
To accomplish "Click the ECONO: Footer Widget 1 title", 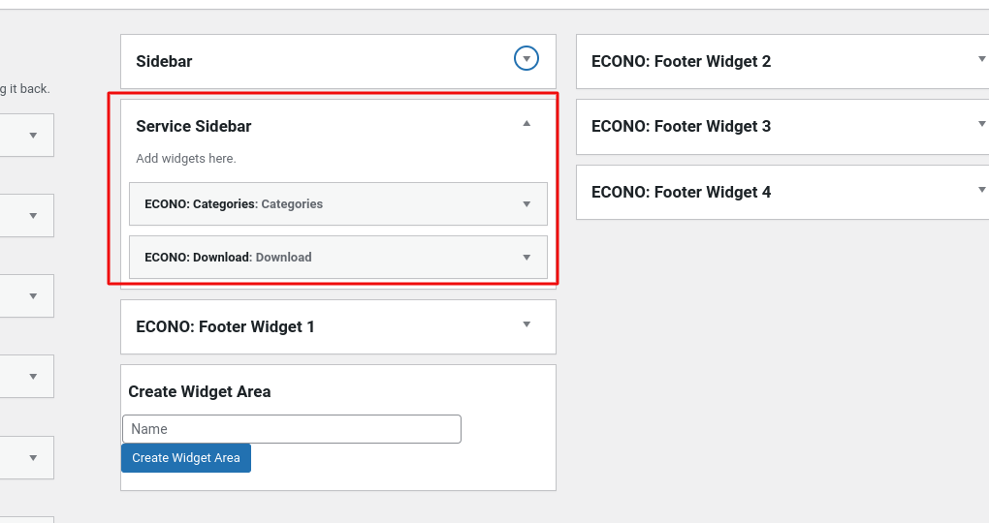I will click(x=225, y=327).
